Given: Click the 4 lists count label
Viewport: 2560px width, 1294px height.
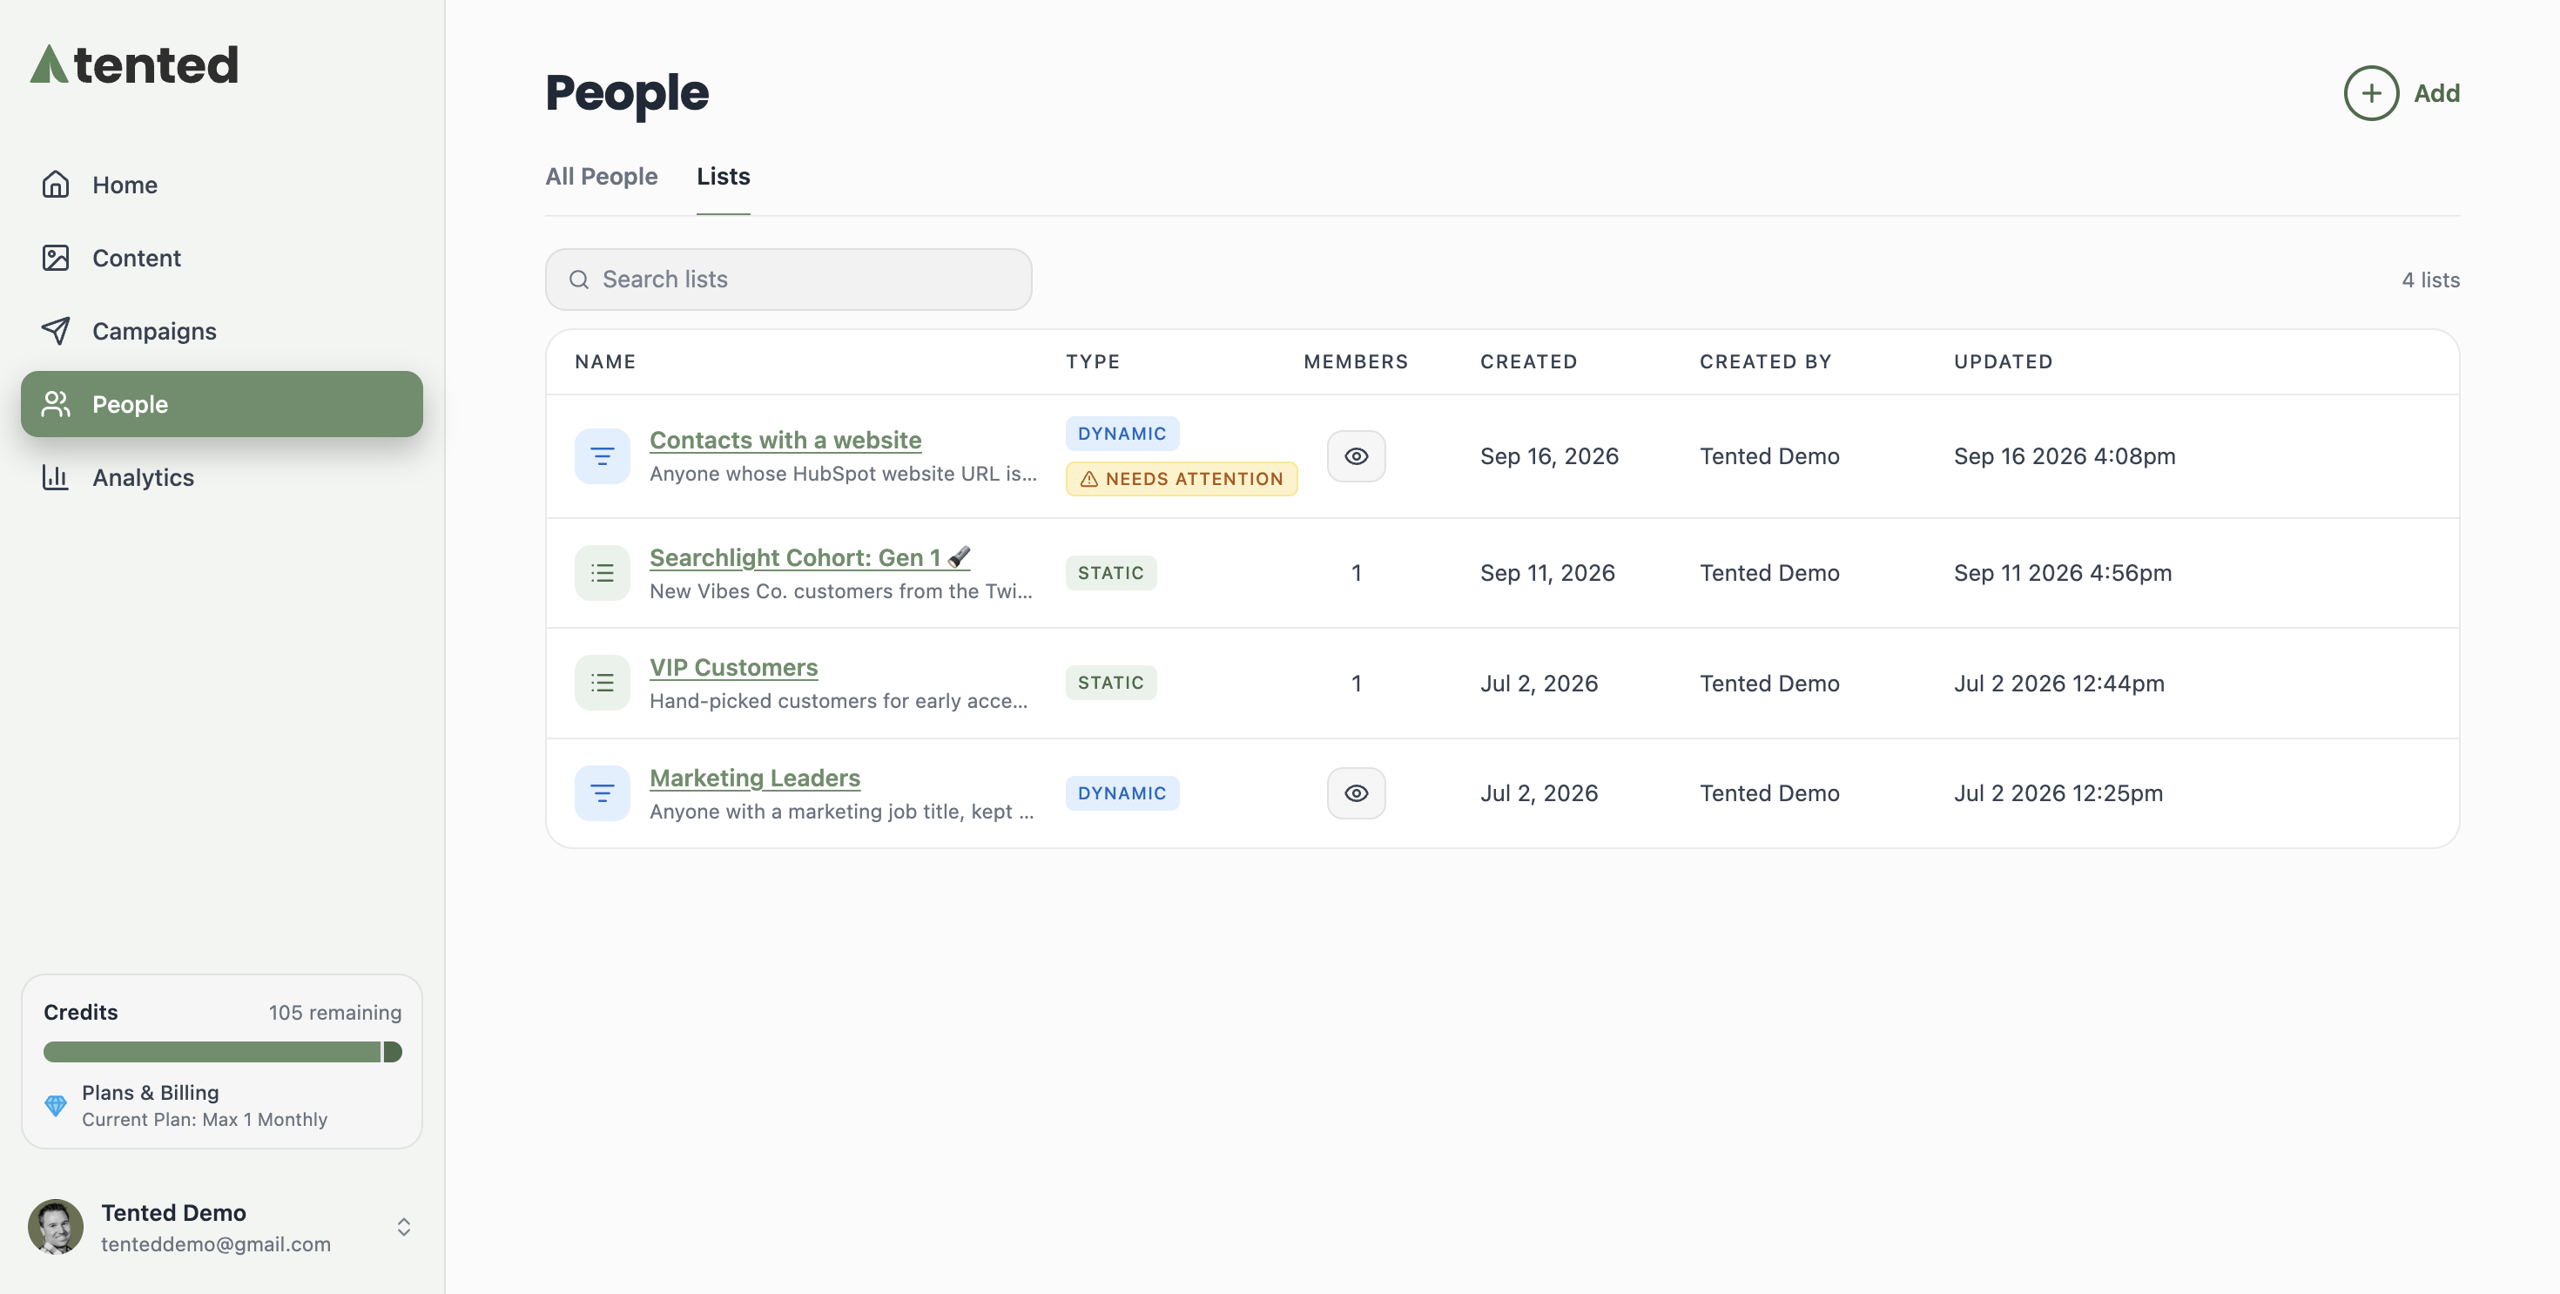Looking at the screenshot, I should point(2431,280).
